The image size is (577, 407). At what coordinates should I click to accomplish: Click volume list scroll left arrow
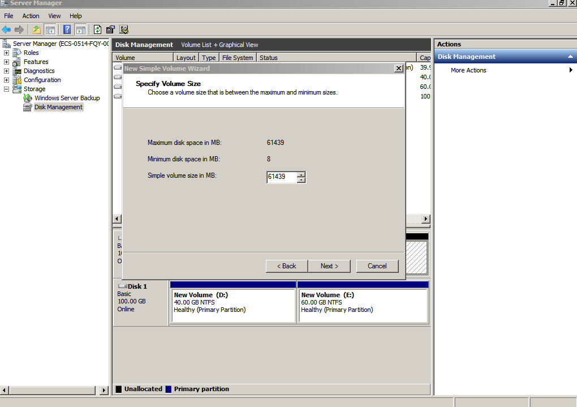(117, 219)
